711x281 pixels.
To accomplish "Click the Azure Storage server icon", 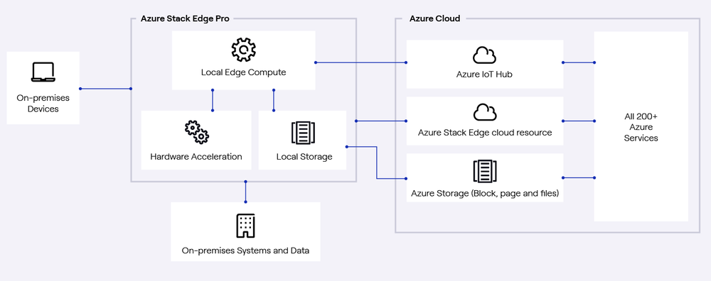I will point(485,170).
